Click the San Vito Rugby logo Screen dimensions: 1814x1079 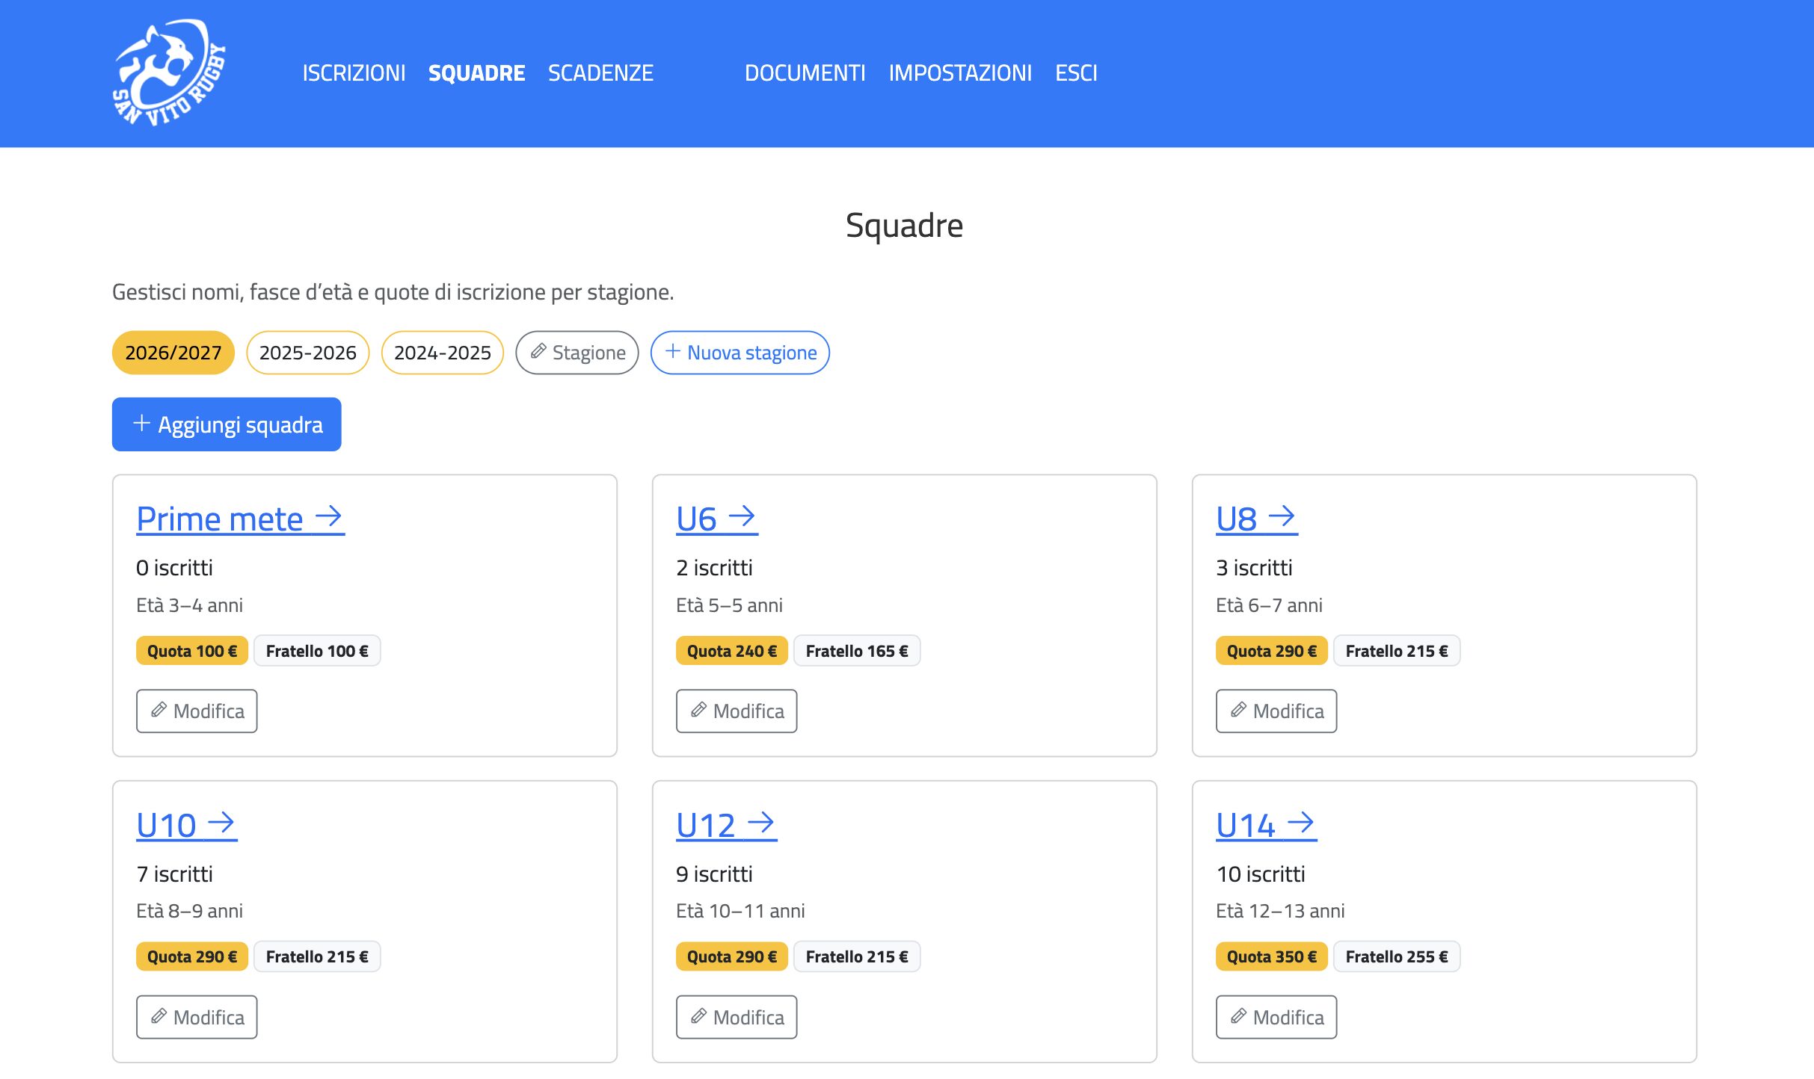coord(169,72)
